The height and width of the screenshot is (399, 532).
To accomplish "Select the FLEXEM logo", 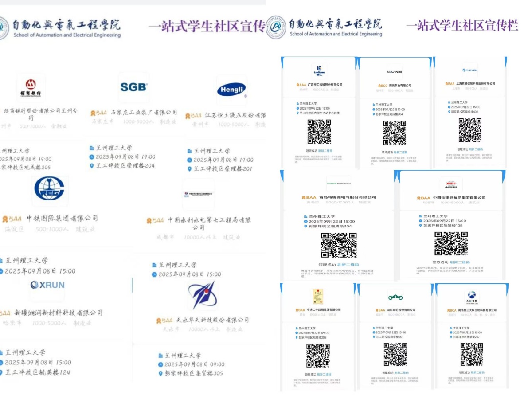I will [x=469, y=70].
